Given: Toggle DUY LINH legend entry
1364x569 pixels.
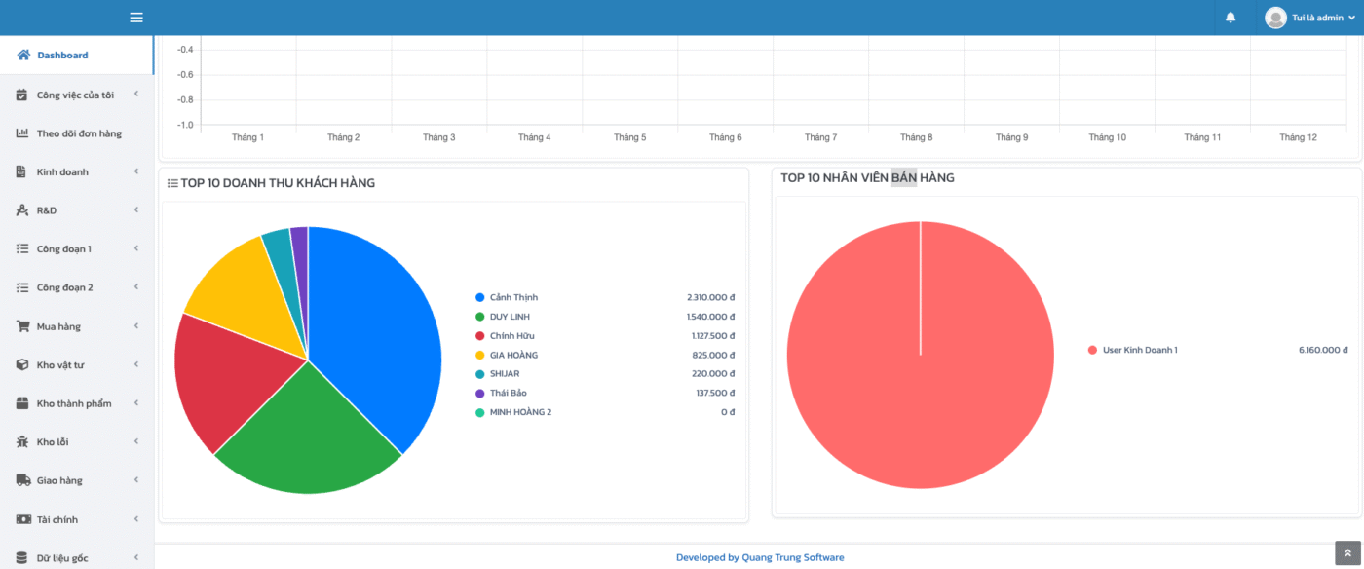Looking at the screenshot, I should click(x=510, y=317).
